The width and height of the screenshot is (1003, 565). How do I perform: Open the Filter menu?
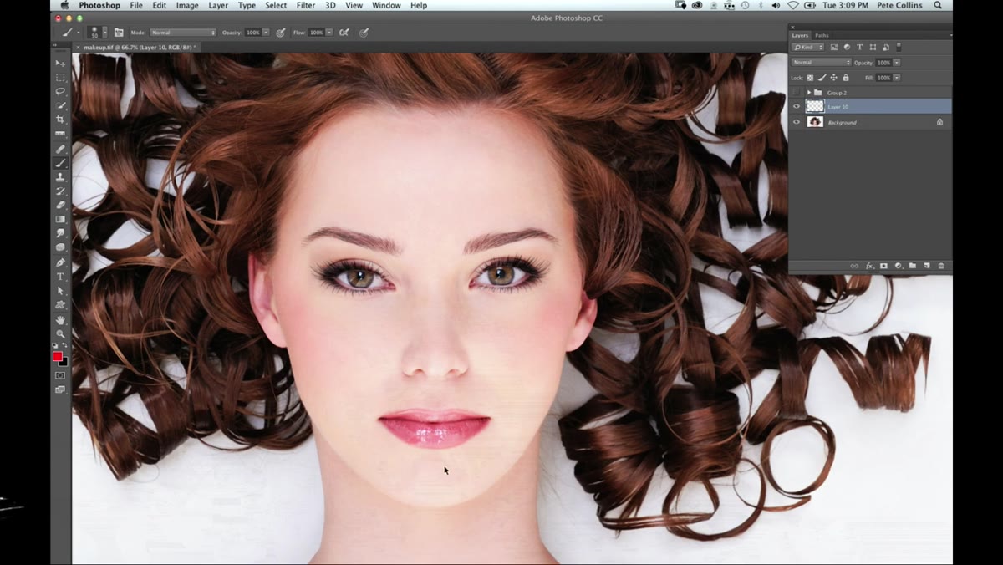(x=306, y=6)
